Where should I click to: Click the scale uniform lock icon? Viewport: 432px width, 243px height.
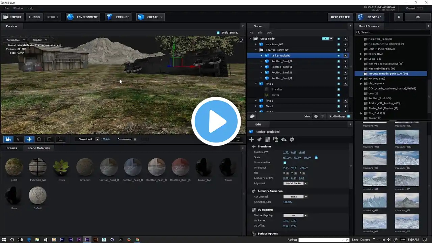(x=316, y=157)
